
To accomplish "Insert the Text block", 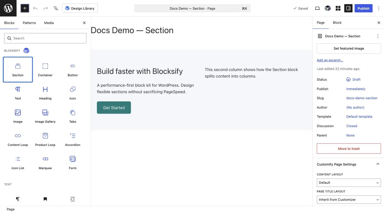I will tap(18, 93).
